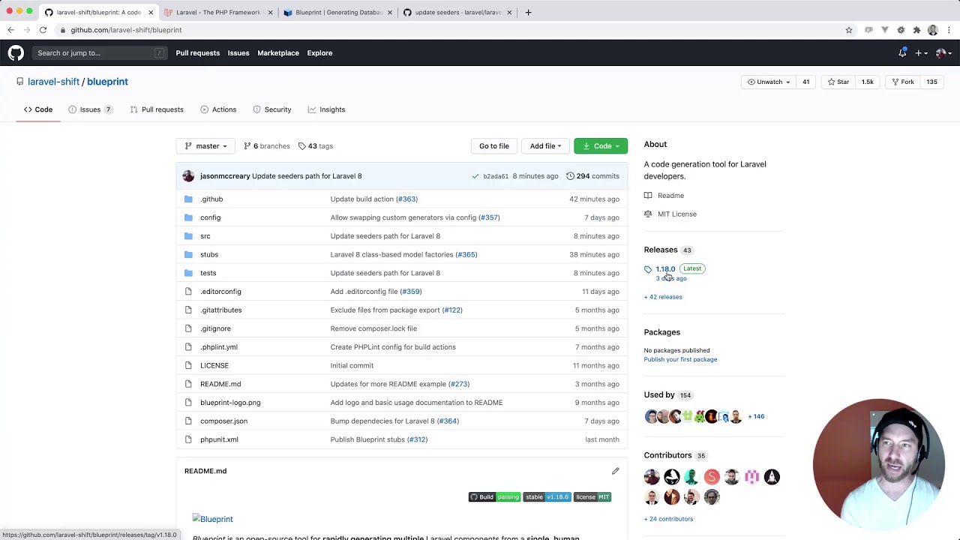960x540 pixels.
Task: Switch to the Pull requests repo tab
Action: (157, 109)
